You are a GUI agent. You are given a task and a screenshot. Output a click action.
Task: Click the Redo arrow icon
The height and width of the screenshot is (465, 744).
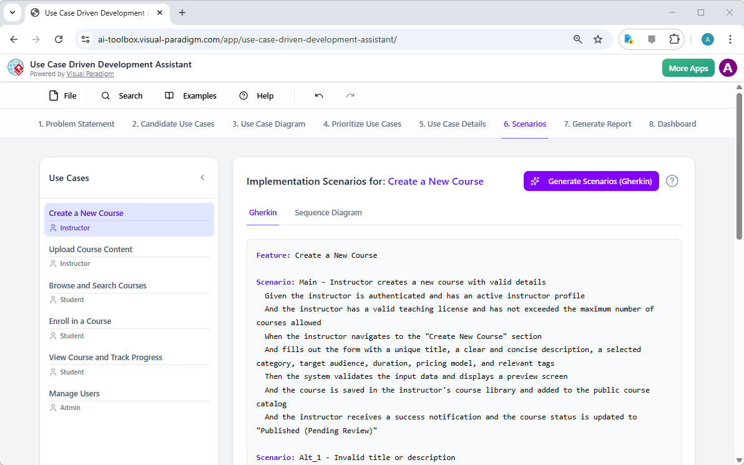350,95
